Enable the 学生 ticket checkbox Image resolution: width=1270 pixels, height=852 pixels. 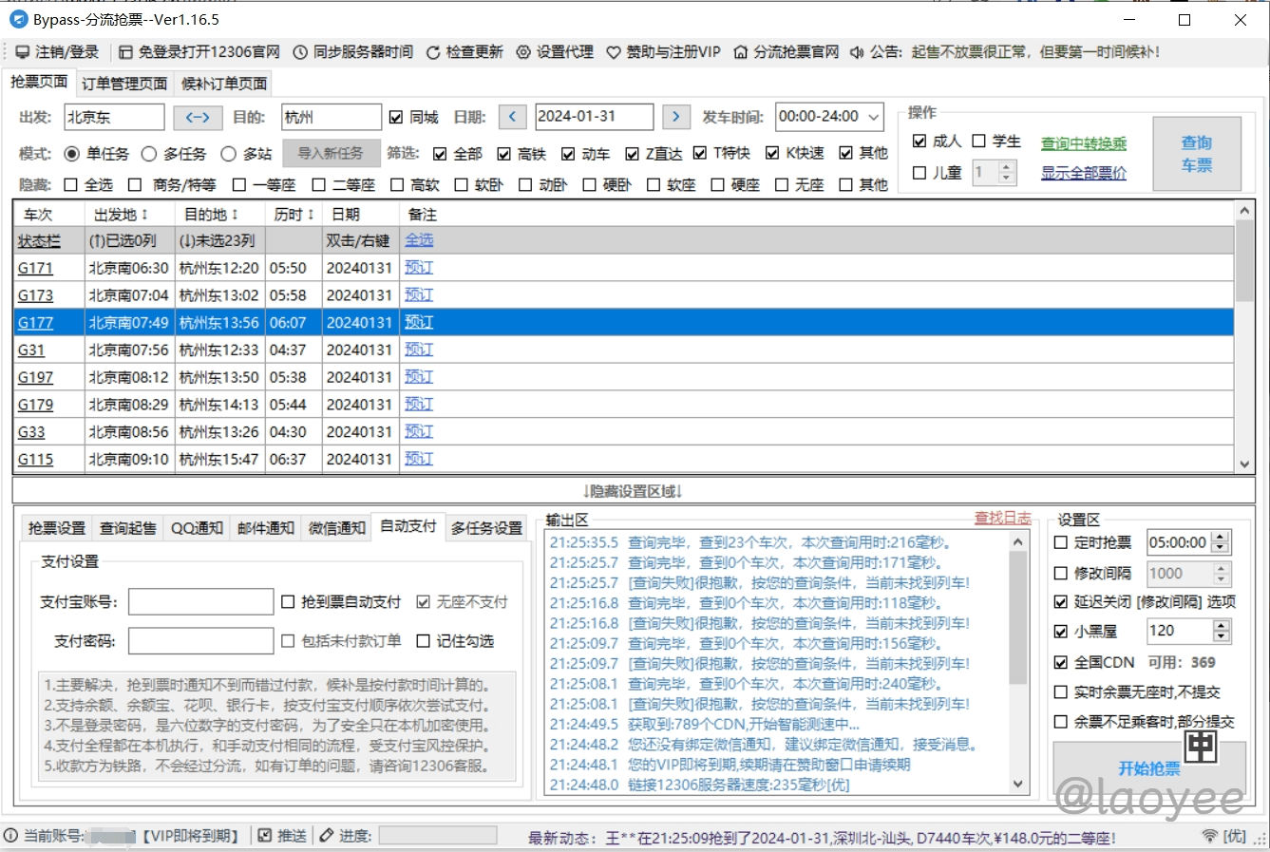pyautogui.click(x=978, y=142)
